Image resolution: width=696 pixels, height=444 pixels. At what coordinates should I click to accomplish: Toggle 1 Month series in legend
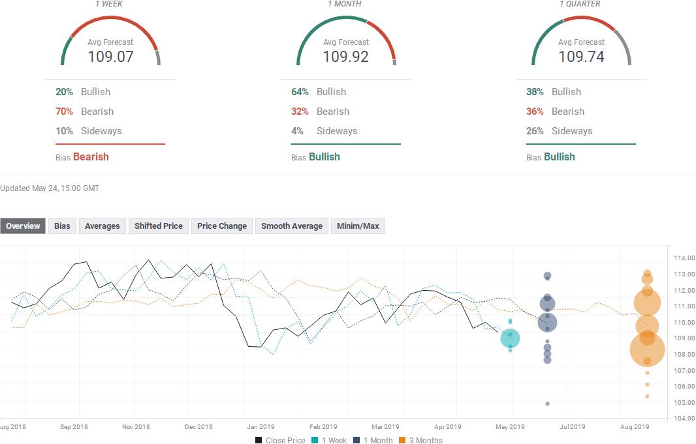tap(376, 440)
